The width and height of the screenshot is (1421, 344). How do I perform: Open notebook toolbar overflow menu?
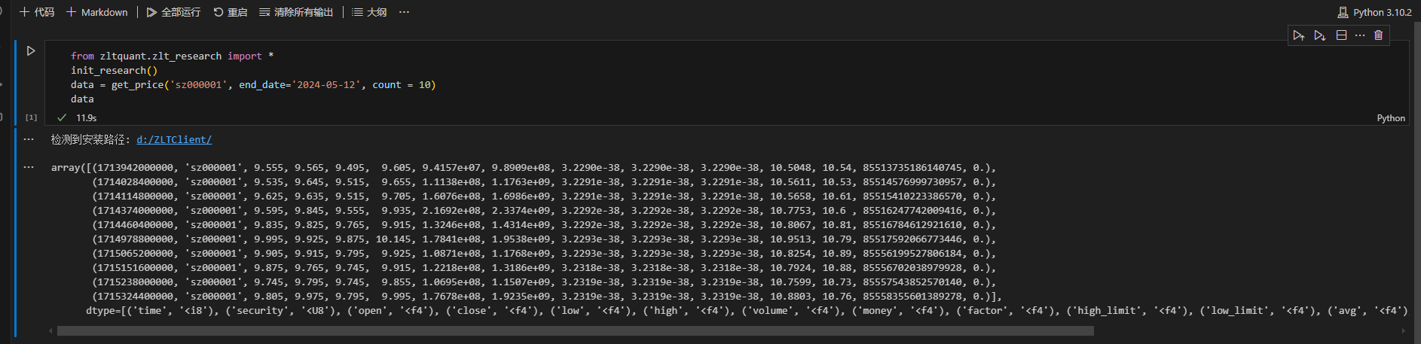pyautogui.click(x=404, y=12)
